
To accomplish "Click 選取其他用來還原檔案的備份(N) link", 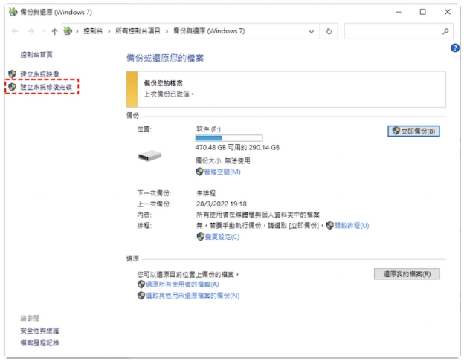I will (193, 296).
